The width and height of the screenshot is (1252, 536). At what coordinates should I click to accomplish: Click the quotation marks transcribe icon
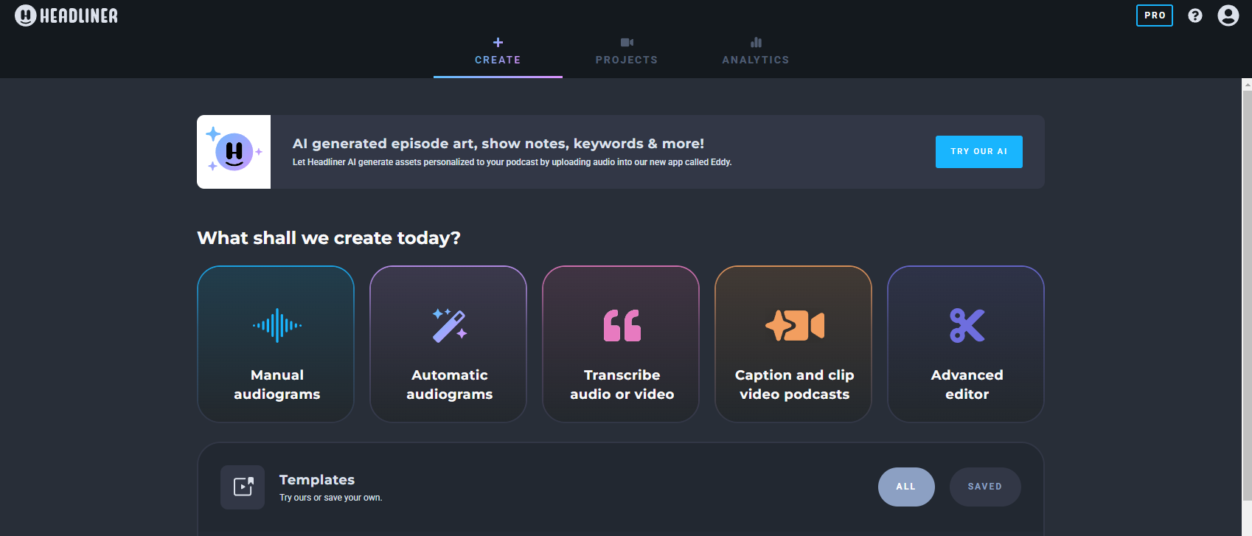coord(622,325)
